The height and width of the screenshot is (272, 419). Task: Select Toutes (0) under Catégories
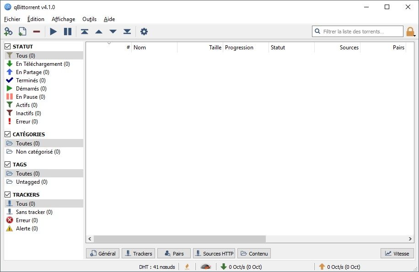[x=44, y=144]
